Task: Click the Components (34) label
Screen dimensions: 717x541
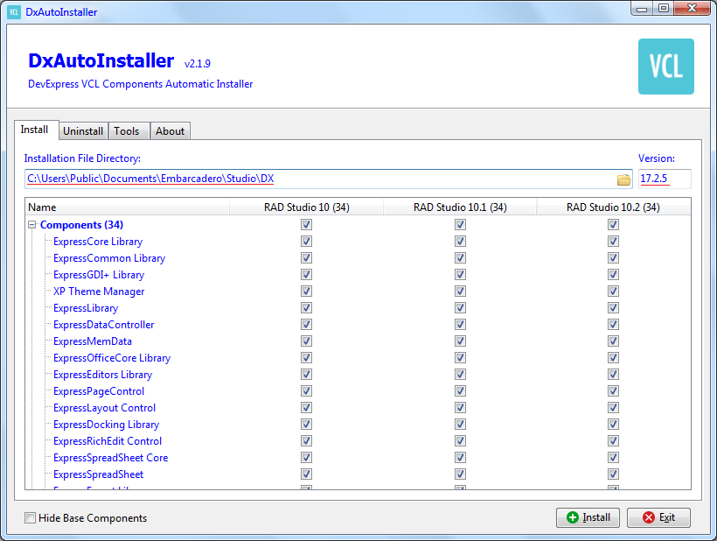Action: point(82,225)
